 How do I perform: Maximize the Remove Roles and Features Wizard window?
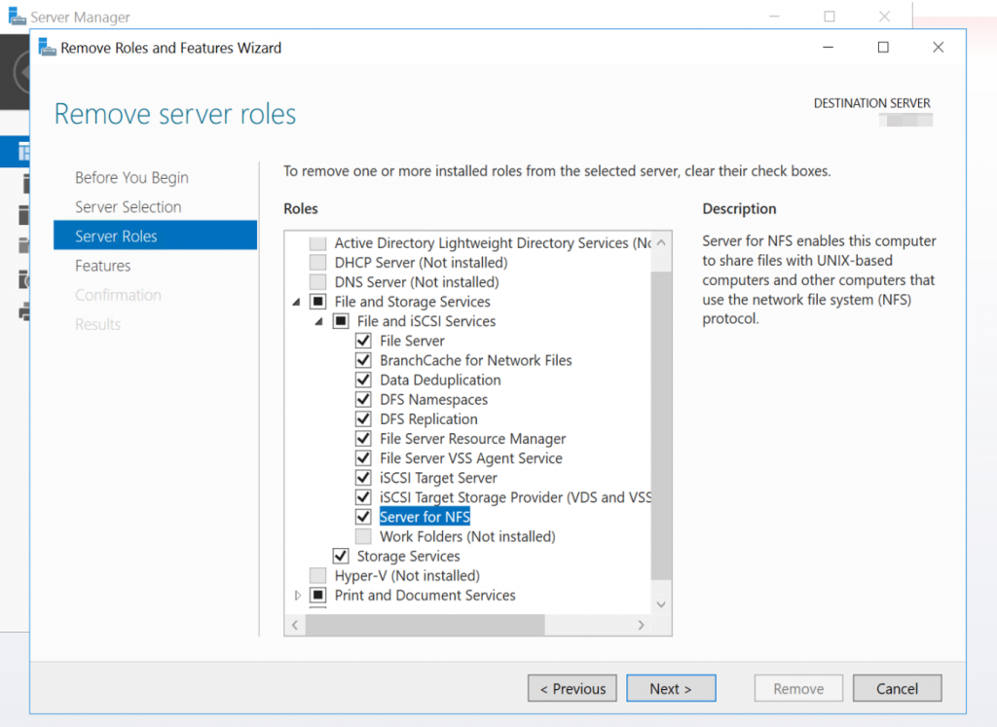click(x=883, y=48)
